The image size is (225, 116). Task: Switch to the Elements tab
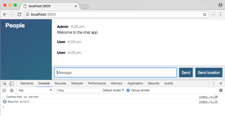point(27,83)
